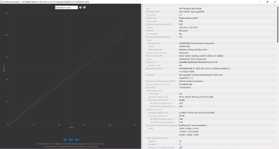Select the Media attributes value Reflective, Glossy
The image size is (279, 149).
click(193, 50)
